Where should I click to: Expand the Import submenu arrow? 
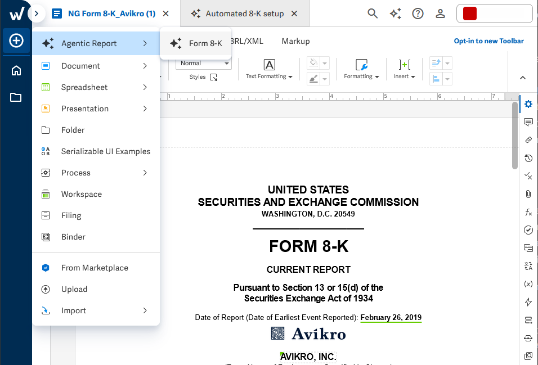point(145,310)
